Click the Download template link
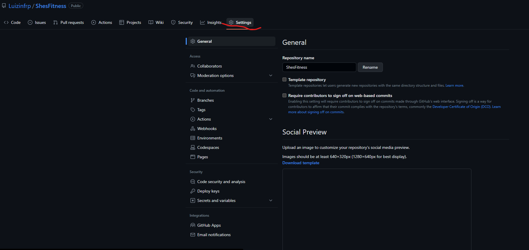 pyautogui.click(x=301, y=163)
